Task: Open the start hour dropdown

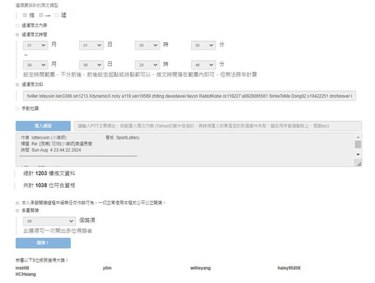Action: [147, 44]
